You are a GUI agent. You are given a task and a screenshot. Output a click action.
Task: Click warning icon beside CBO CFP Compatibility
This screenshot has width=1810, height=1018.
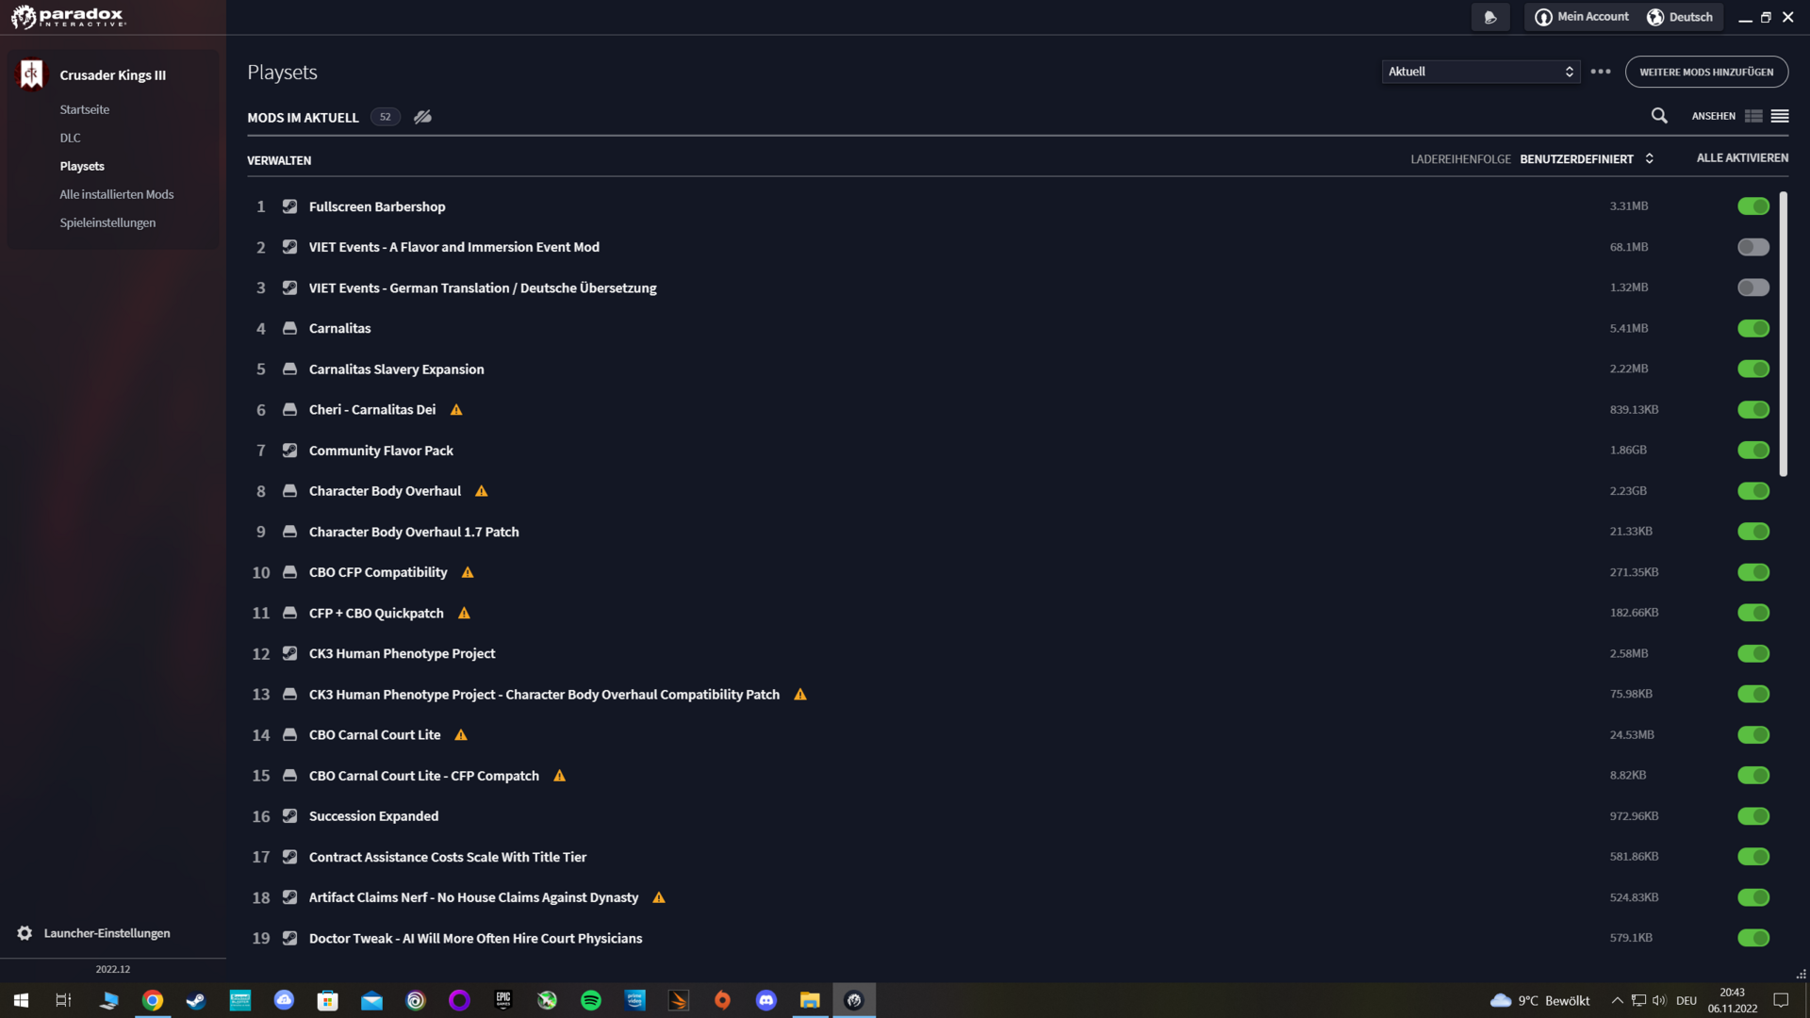click(468, 572)
